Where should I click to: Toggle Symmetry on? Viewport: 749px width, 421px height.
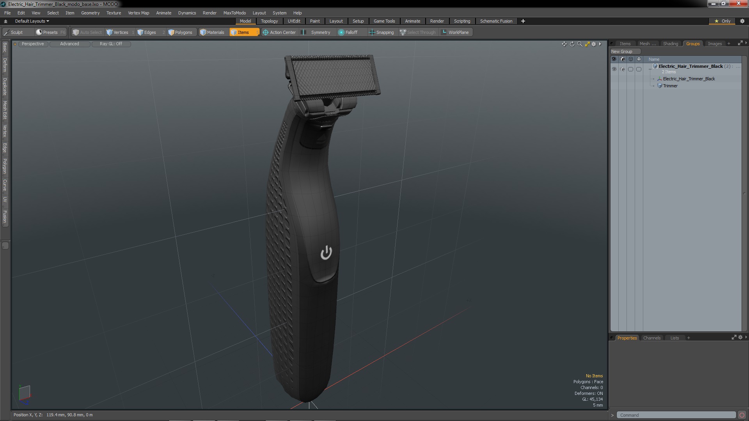316,32
